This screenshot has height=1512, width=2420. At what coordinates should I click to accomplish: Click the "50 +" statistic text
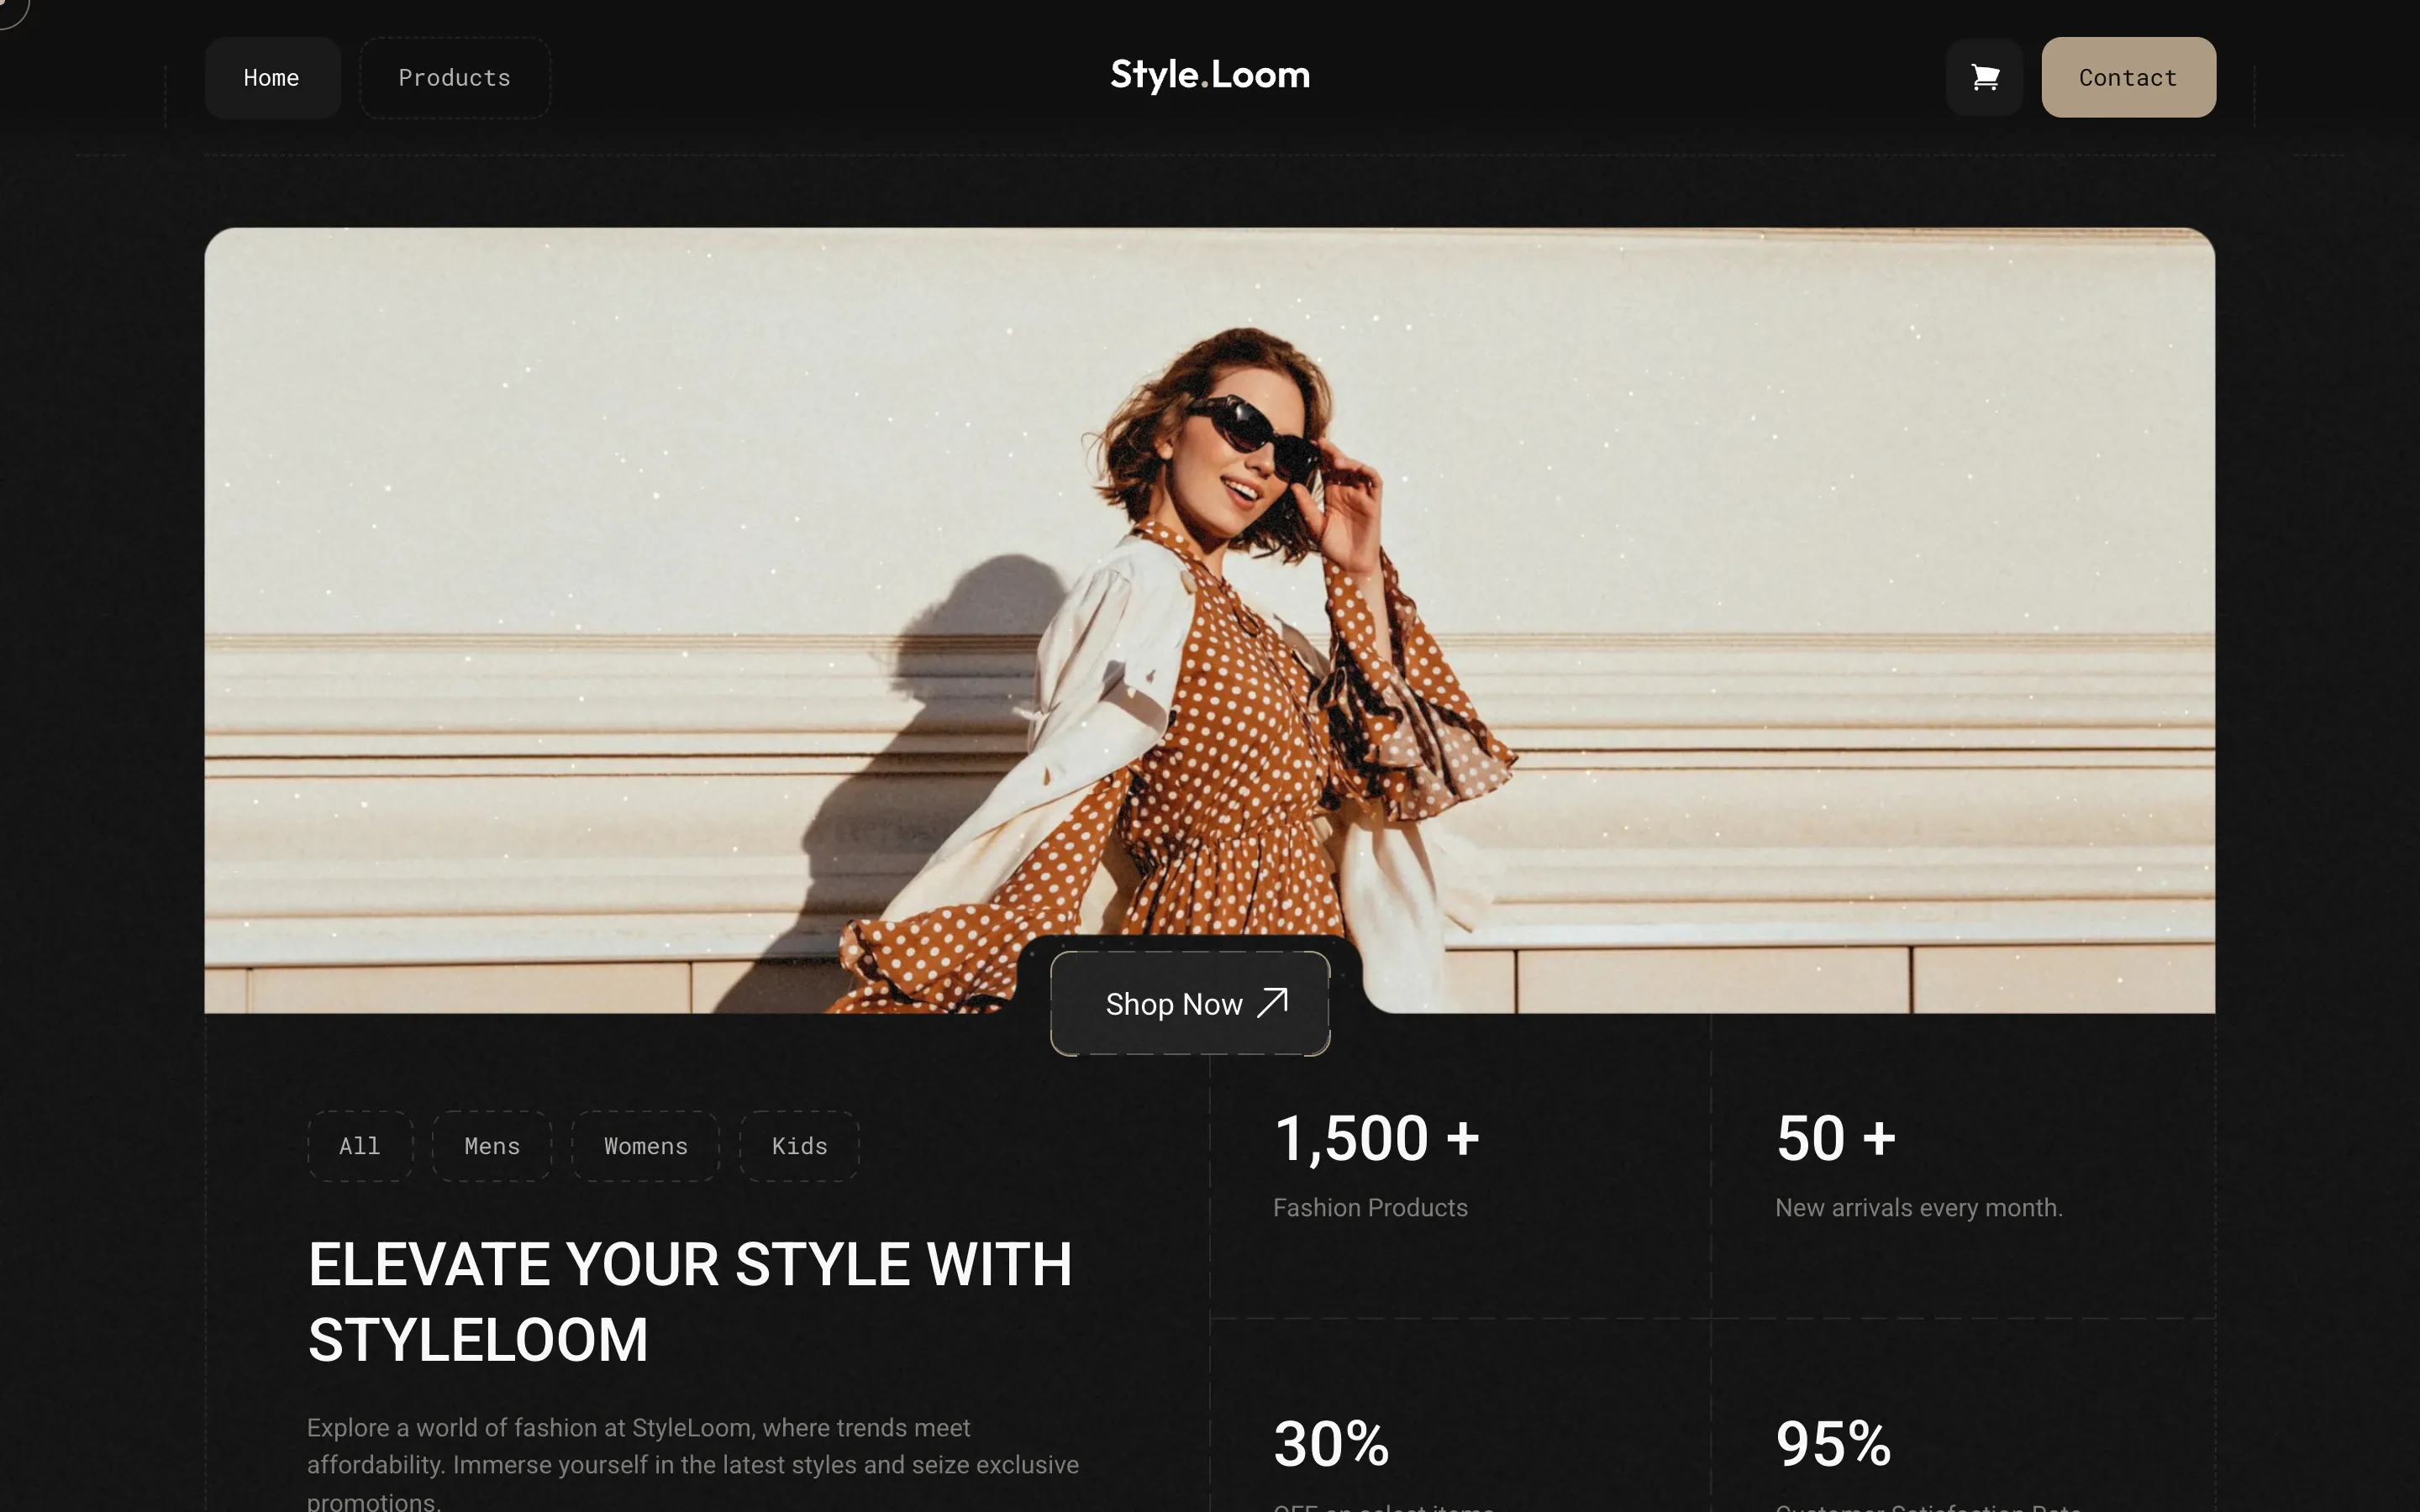click(x=1836, y=1138)
